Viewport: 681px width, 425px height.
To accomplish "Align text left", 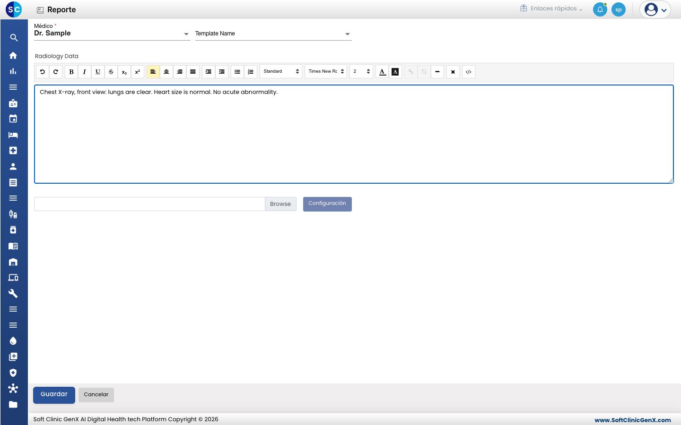I will tap(153, 72).
